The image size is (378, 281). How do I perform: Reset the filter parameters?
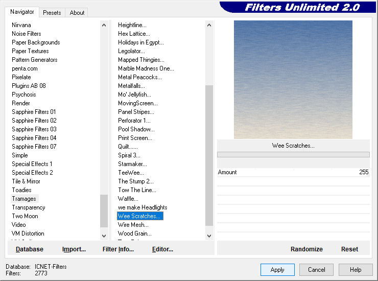tap(349, 249)
